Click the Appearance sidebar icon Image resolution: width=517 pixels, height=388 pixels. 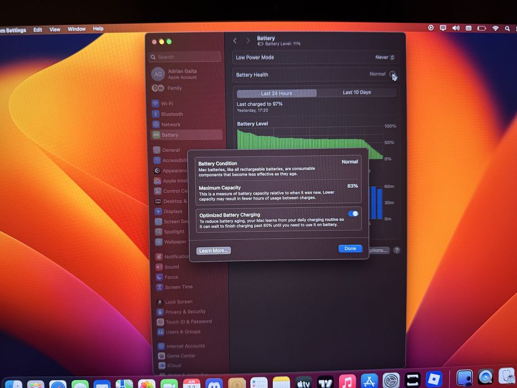pos(157,171)
